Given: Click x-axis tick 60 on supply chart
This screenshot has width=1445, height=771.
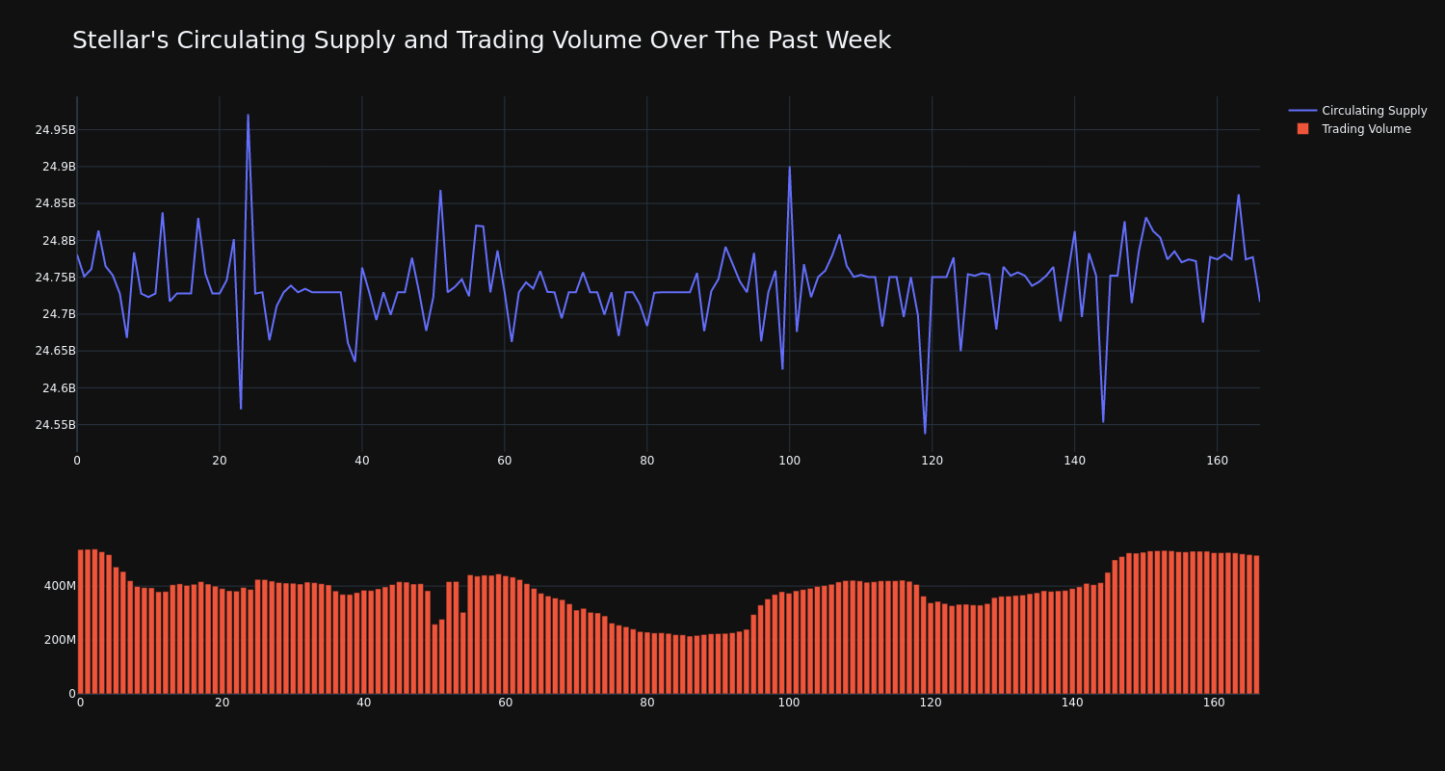Looking at the screenshot, I should click(505, 461).
